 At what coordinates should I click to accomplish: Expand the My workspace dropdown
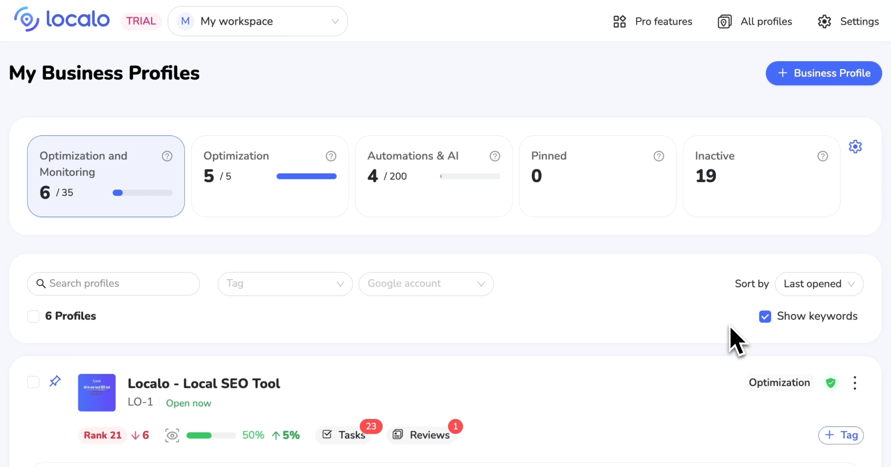click(258, 21)
